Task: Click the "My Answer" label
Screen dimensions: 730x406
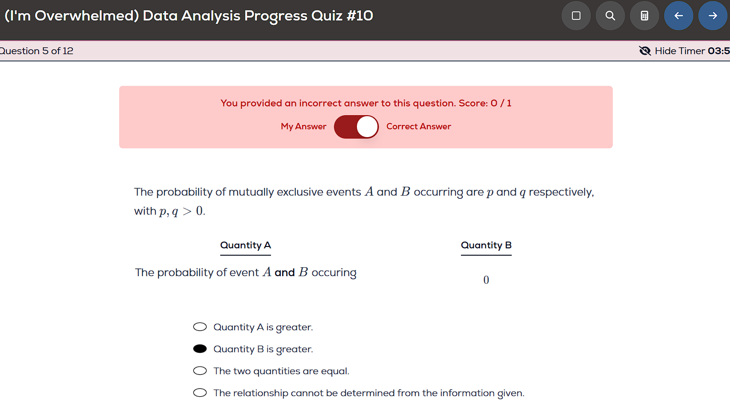Action: click(303, 126)
